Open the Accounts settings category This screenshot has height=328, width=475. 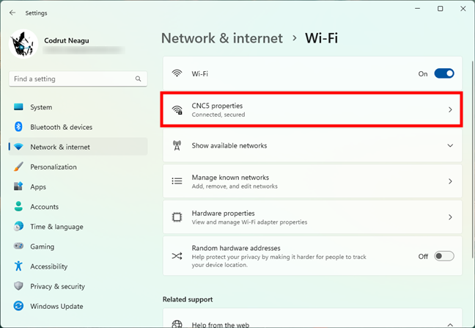44,207
